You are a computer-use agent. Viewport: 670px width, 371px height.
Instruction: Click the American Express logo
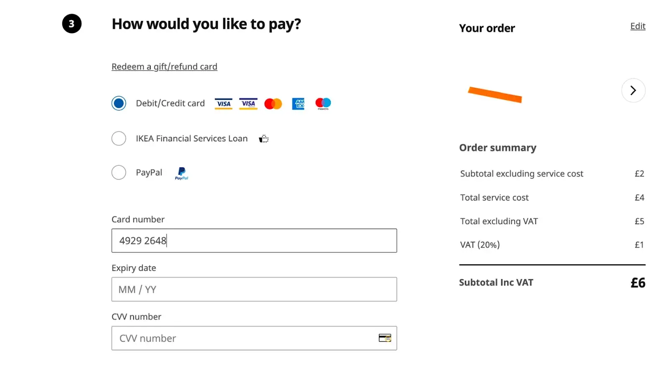tap(298, 103)
